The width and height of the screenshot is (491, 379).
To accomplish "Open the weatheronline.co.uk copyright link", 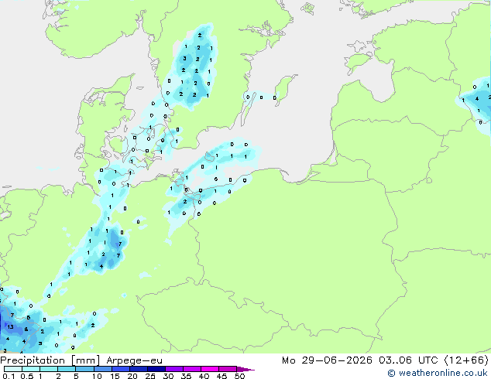I will [x=438, y=373].
